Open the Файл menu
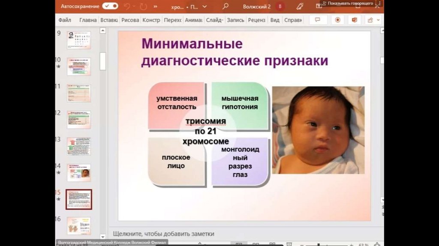 click(x=65, y=20)
